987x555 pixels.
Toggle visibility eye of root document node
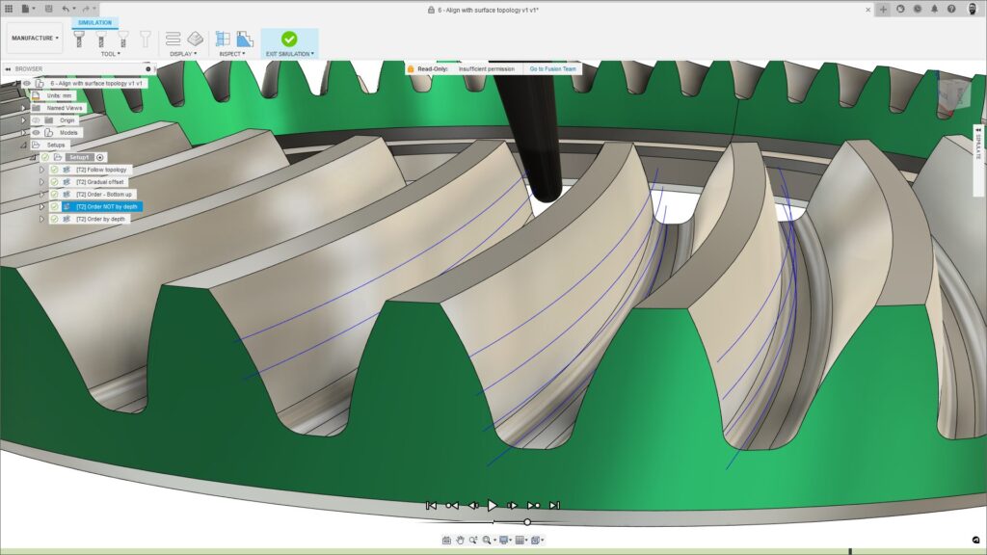pos(27,83)
